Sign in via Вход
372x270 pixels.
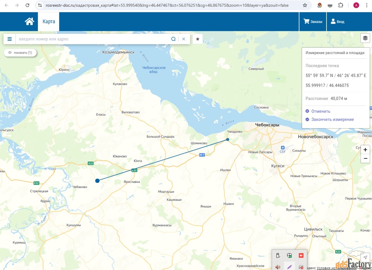[x=337, y=22]
